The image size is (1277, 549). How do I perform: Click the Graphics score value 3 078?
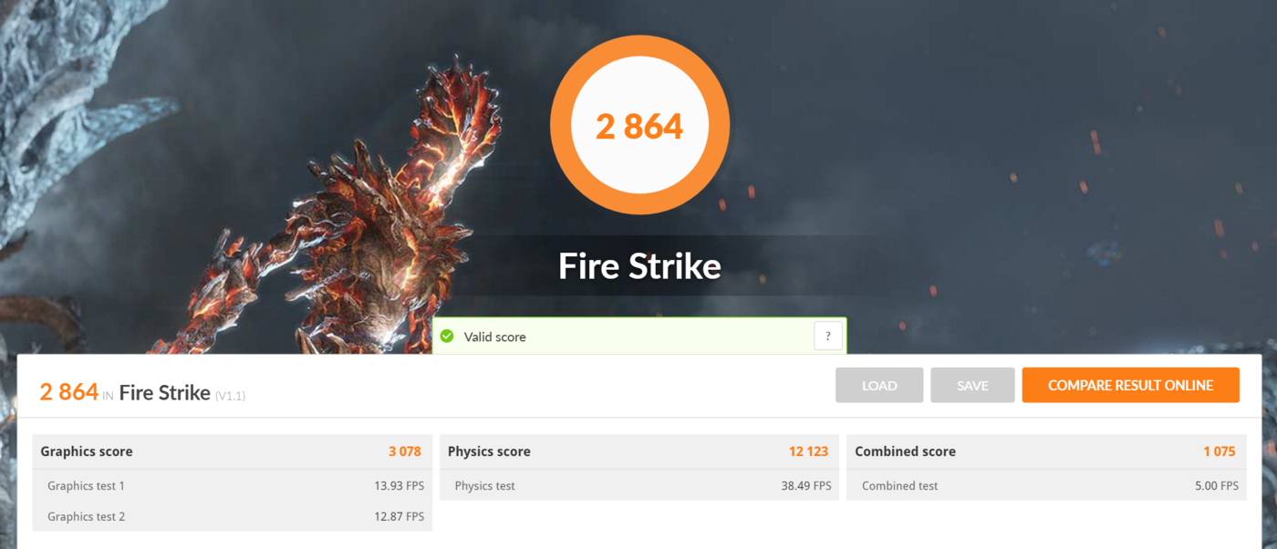tap(405, 451)
